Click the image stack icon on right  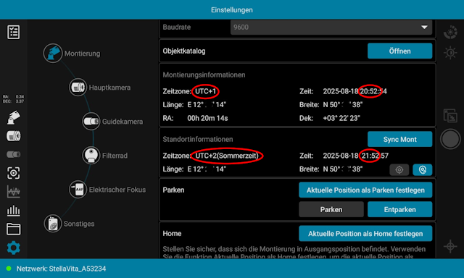[450, 116]
